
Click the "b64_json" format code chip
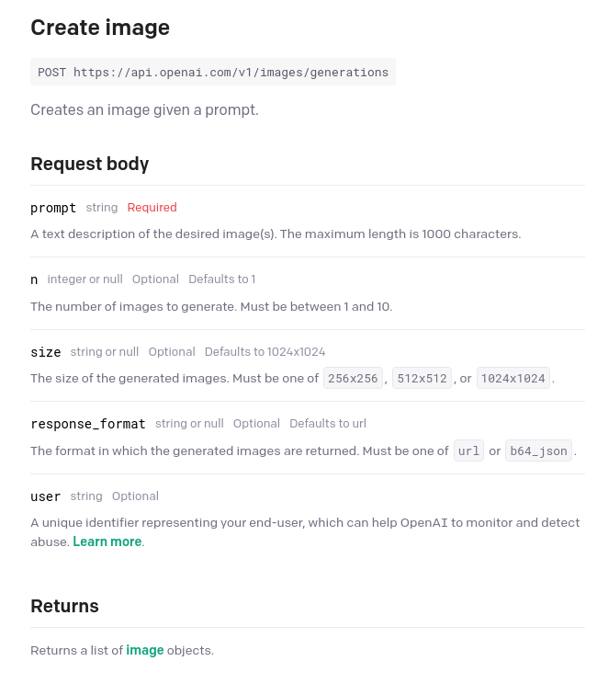[x=538, y=450]
